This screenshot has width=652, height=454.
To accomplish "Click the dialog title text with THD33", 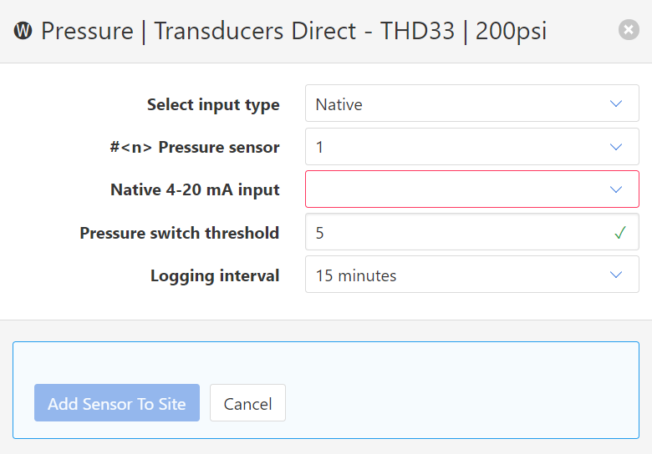I will (x=294, y=32).
